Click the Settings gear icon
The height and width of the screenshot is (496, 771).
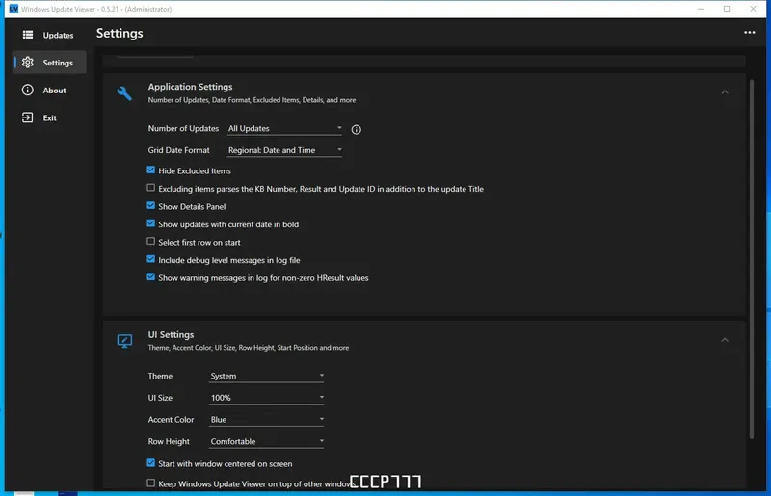[x=28, y=63]
